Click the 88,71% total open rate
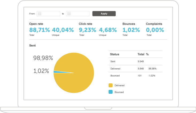The image size is (196, 113). [x=40, y=30]
